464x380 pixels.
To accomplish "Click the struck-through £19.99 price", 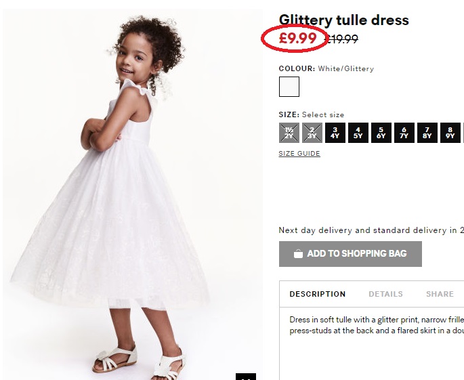I will coord(341,39).
